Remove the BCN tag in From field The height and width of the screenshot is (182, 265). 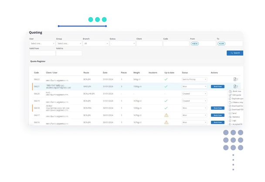click(193, 44)
